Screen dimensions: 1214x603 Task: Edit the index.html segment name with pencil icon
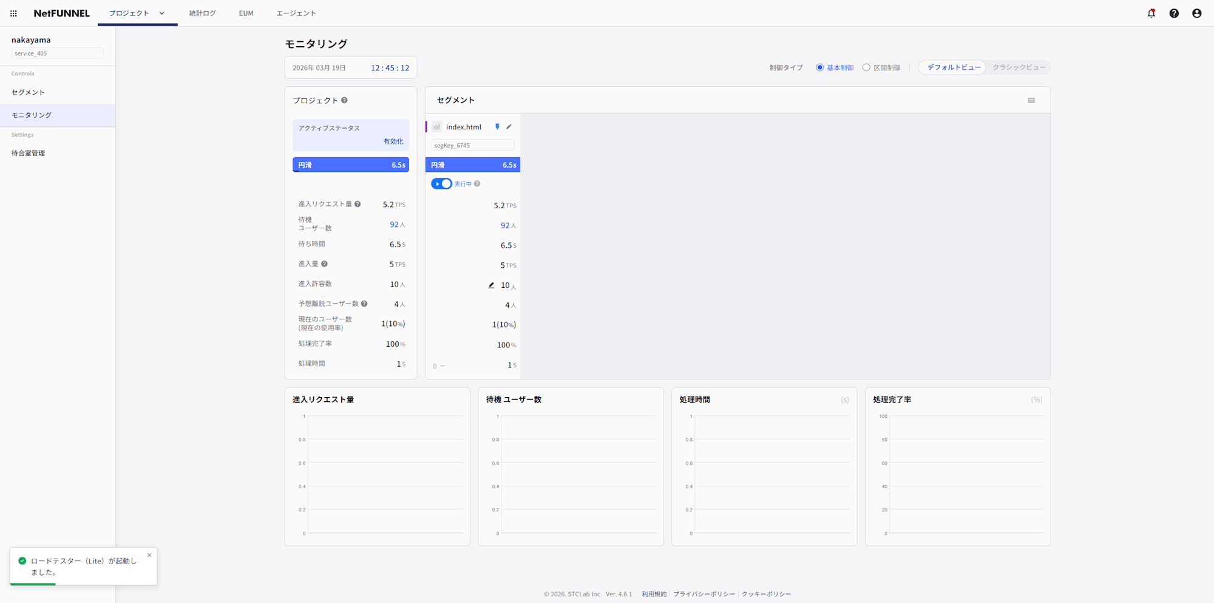pyautogui.click(x=509, y=126)
